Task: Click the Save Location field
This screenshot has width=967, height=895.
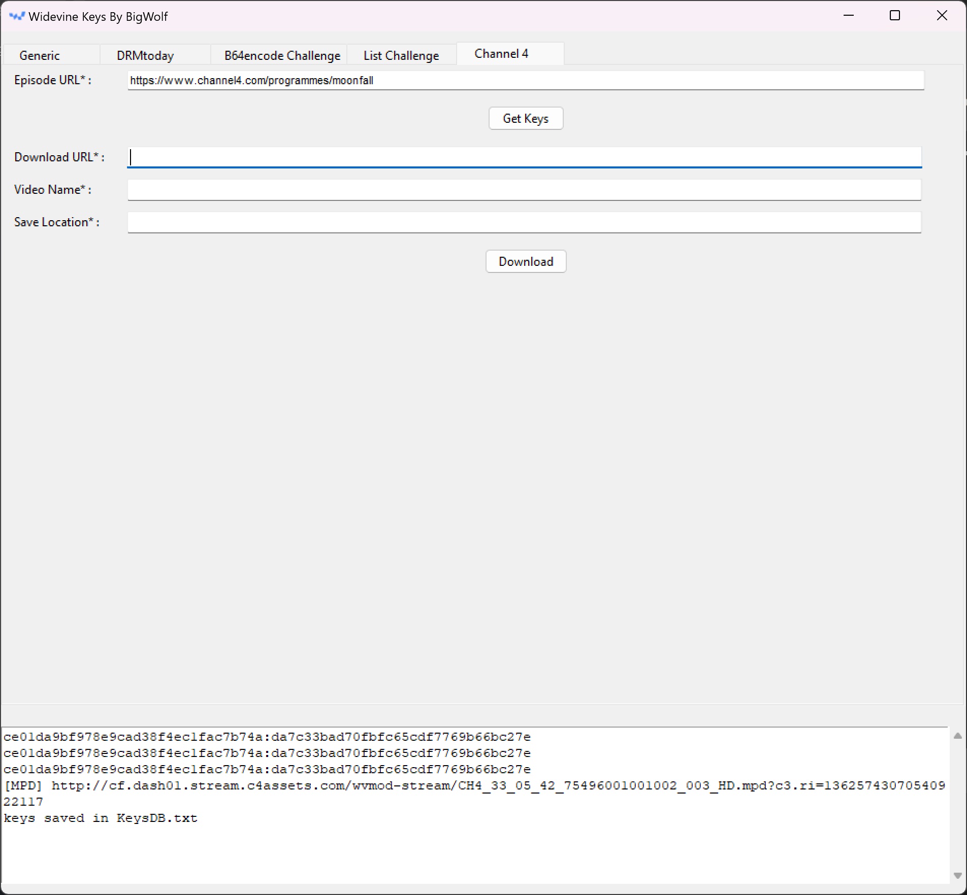Action: pyautogui.click(x=524, y=222)
